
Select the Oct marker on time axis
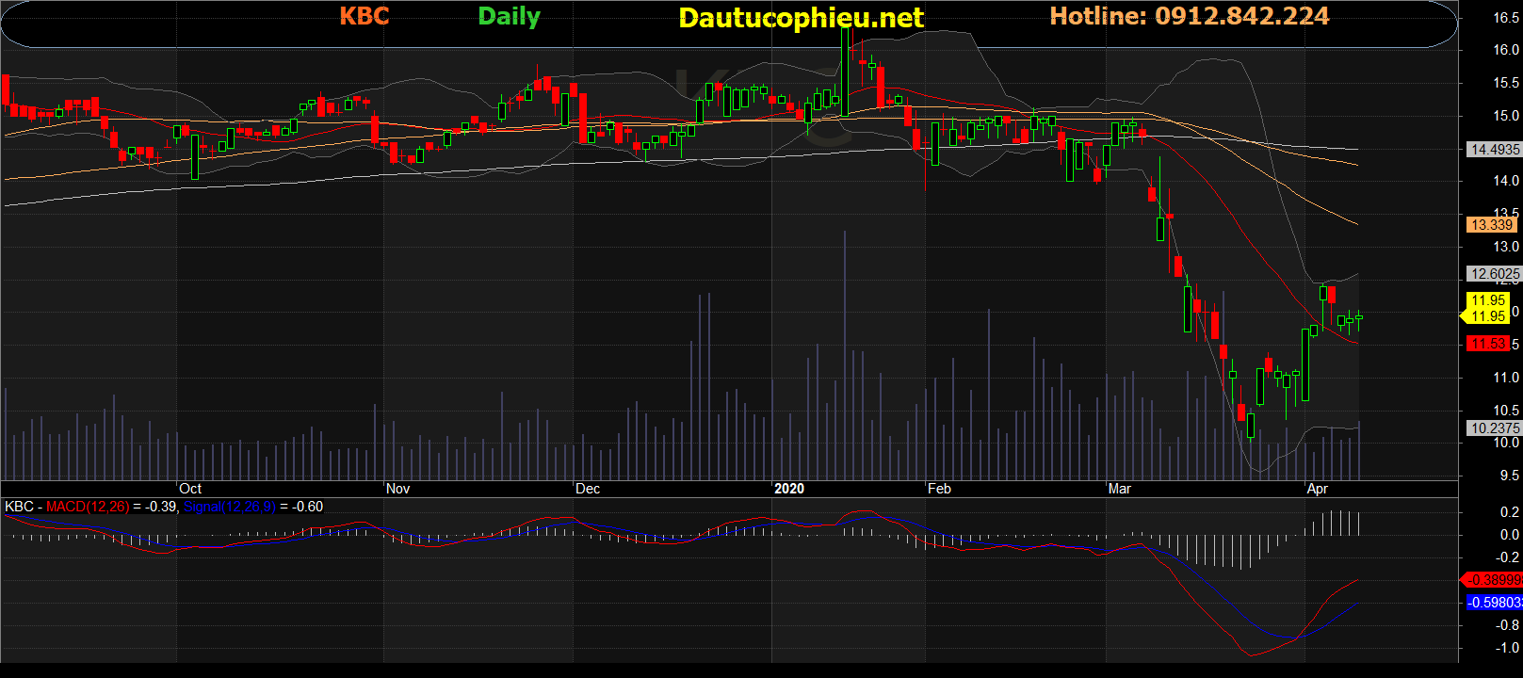pos(190,489)
